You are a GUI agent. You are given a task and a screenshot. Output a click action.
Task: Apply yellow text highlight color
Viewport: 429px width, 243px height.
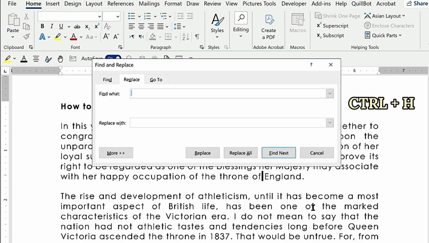tap(57, 36)
